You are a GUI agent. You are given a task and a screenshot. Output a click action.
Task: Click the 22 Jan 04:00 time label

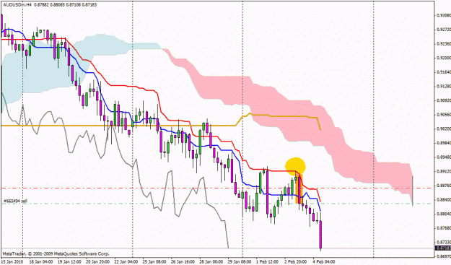point(126,261)
